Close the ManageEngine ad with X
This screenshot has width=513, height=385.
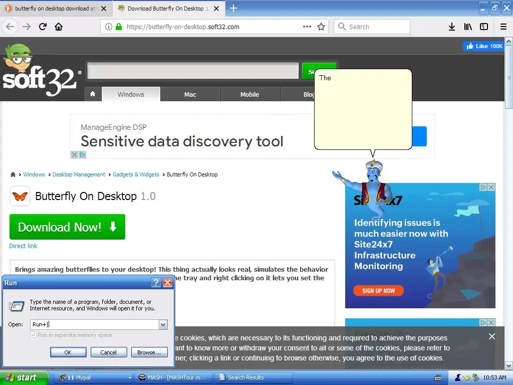pos(75,154)
